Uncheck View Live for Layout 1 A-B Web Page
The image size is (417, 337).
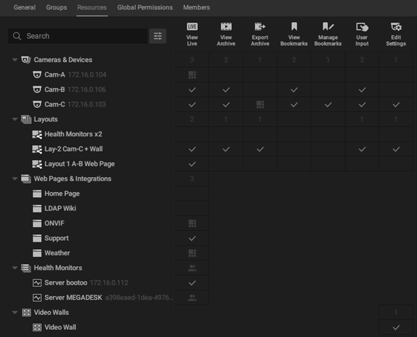click(192, 164)
